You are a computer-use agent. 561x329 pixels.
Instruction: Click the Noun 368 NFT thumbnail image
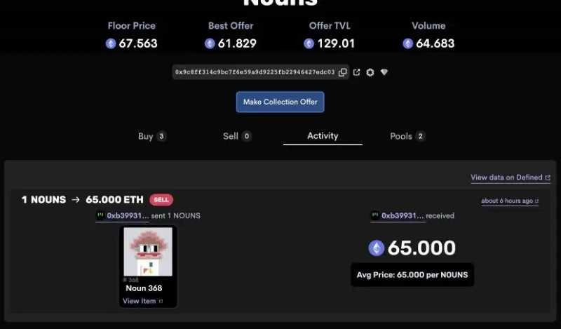click(x=148, y=252)
